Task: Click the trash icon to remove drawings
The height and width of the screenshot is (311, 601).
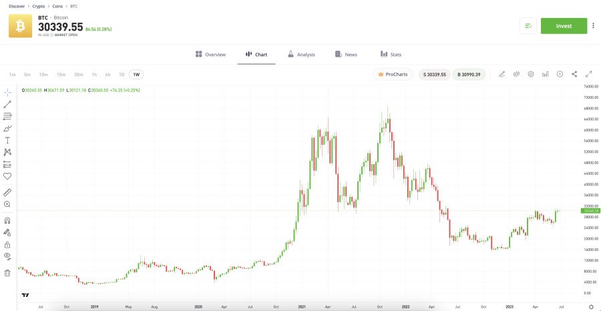Action: point(7,272)
